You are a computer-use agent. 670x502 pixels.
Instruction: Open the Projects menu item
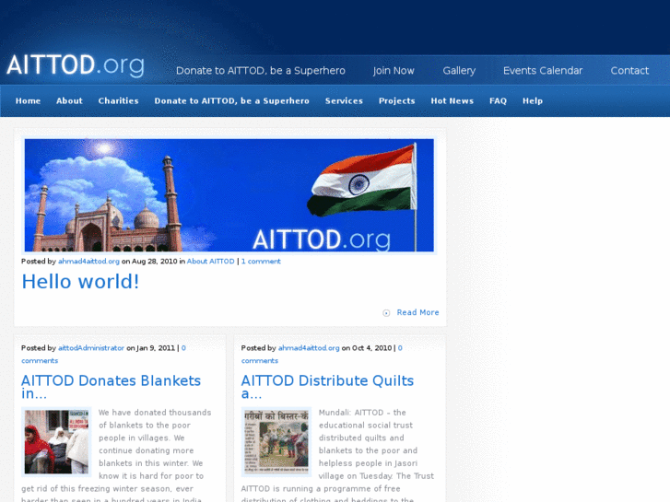(397, 100)
